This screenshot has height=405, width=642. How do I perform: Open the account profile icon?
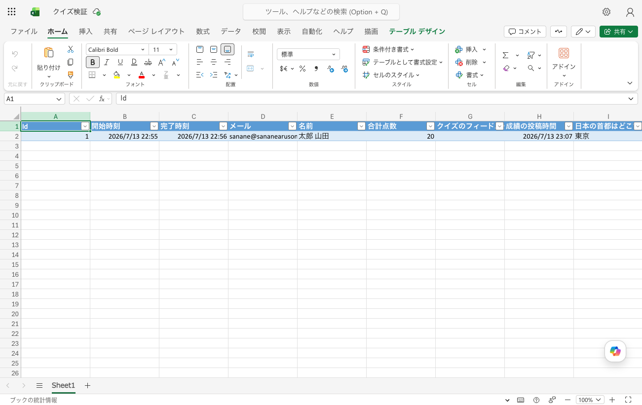(x=630, y=12)
